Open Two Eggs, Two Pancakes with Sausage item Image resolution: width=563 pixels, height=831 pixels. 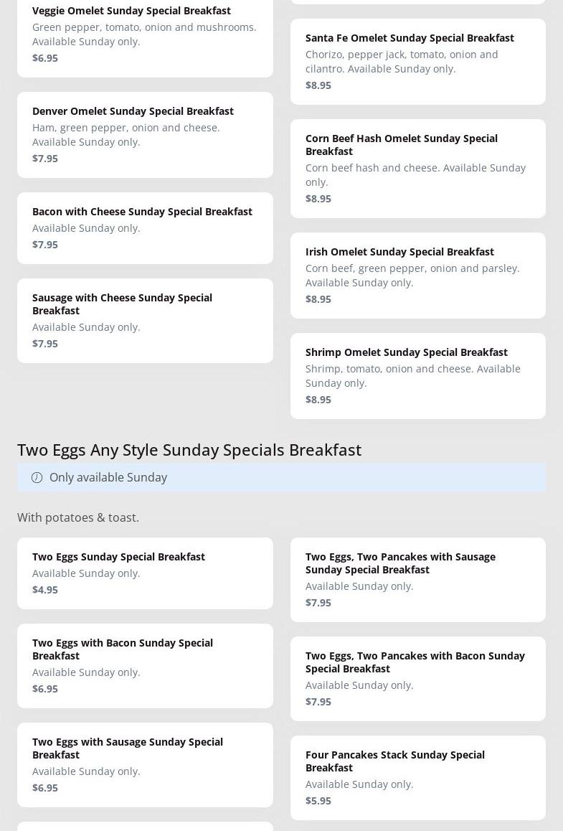tap(400, 563)
